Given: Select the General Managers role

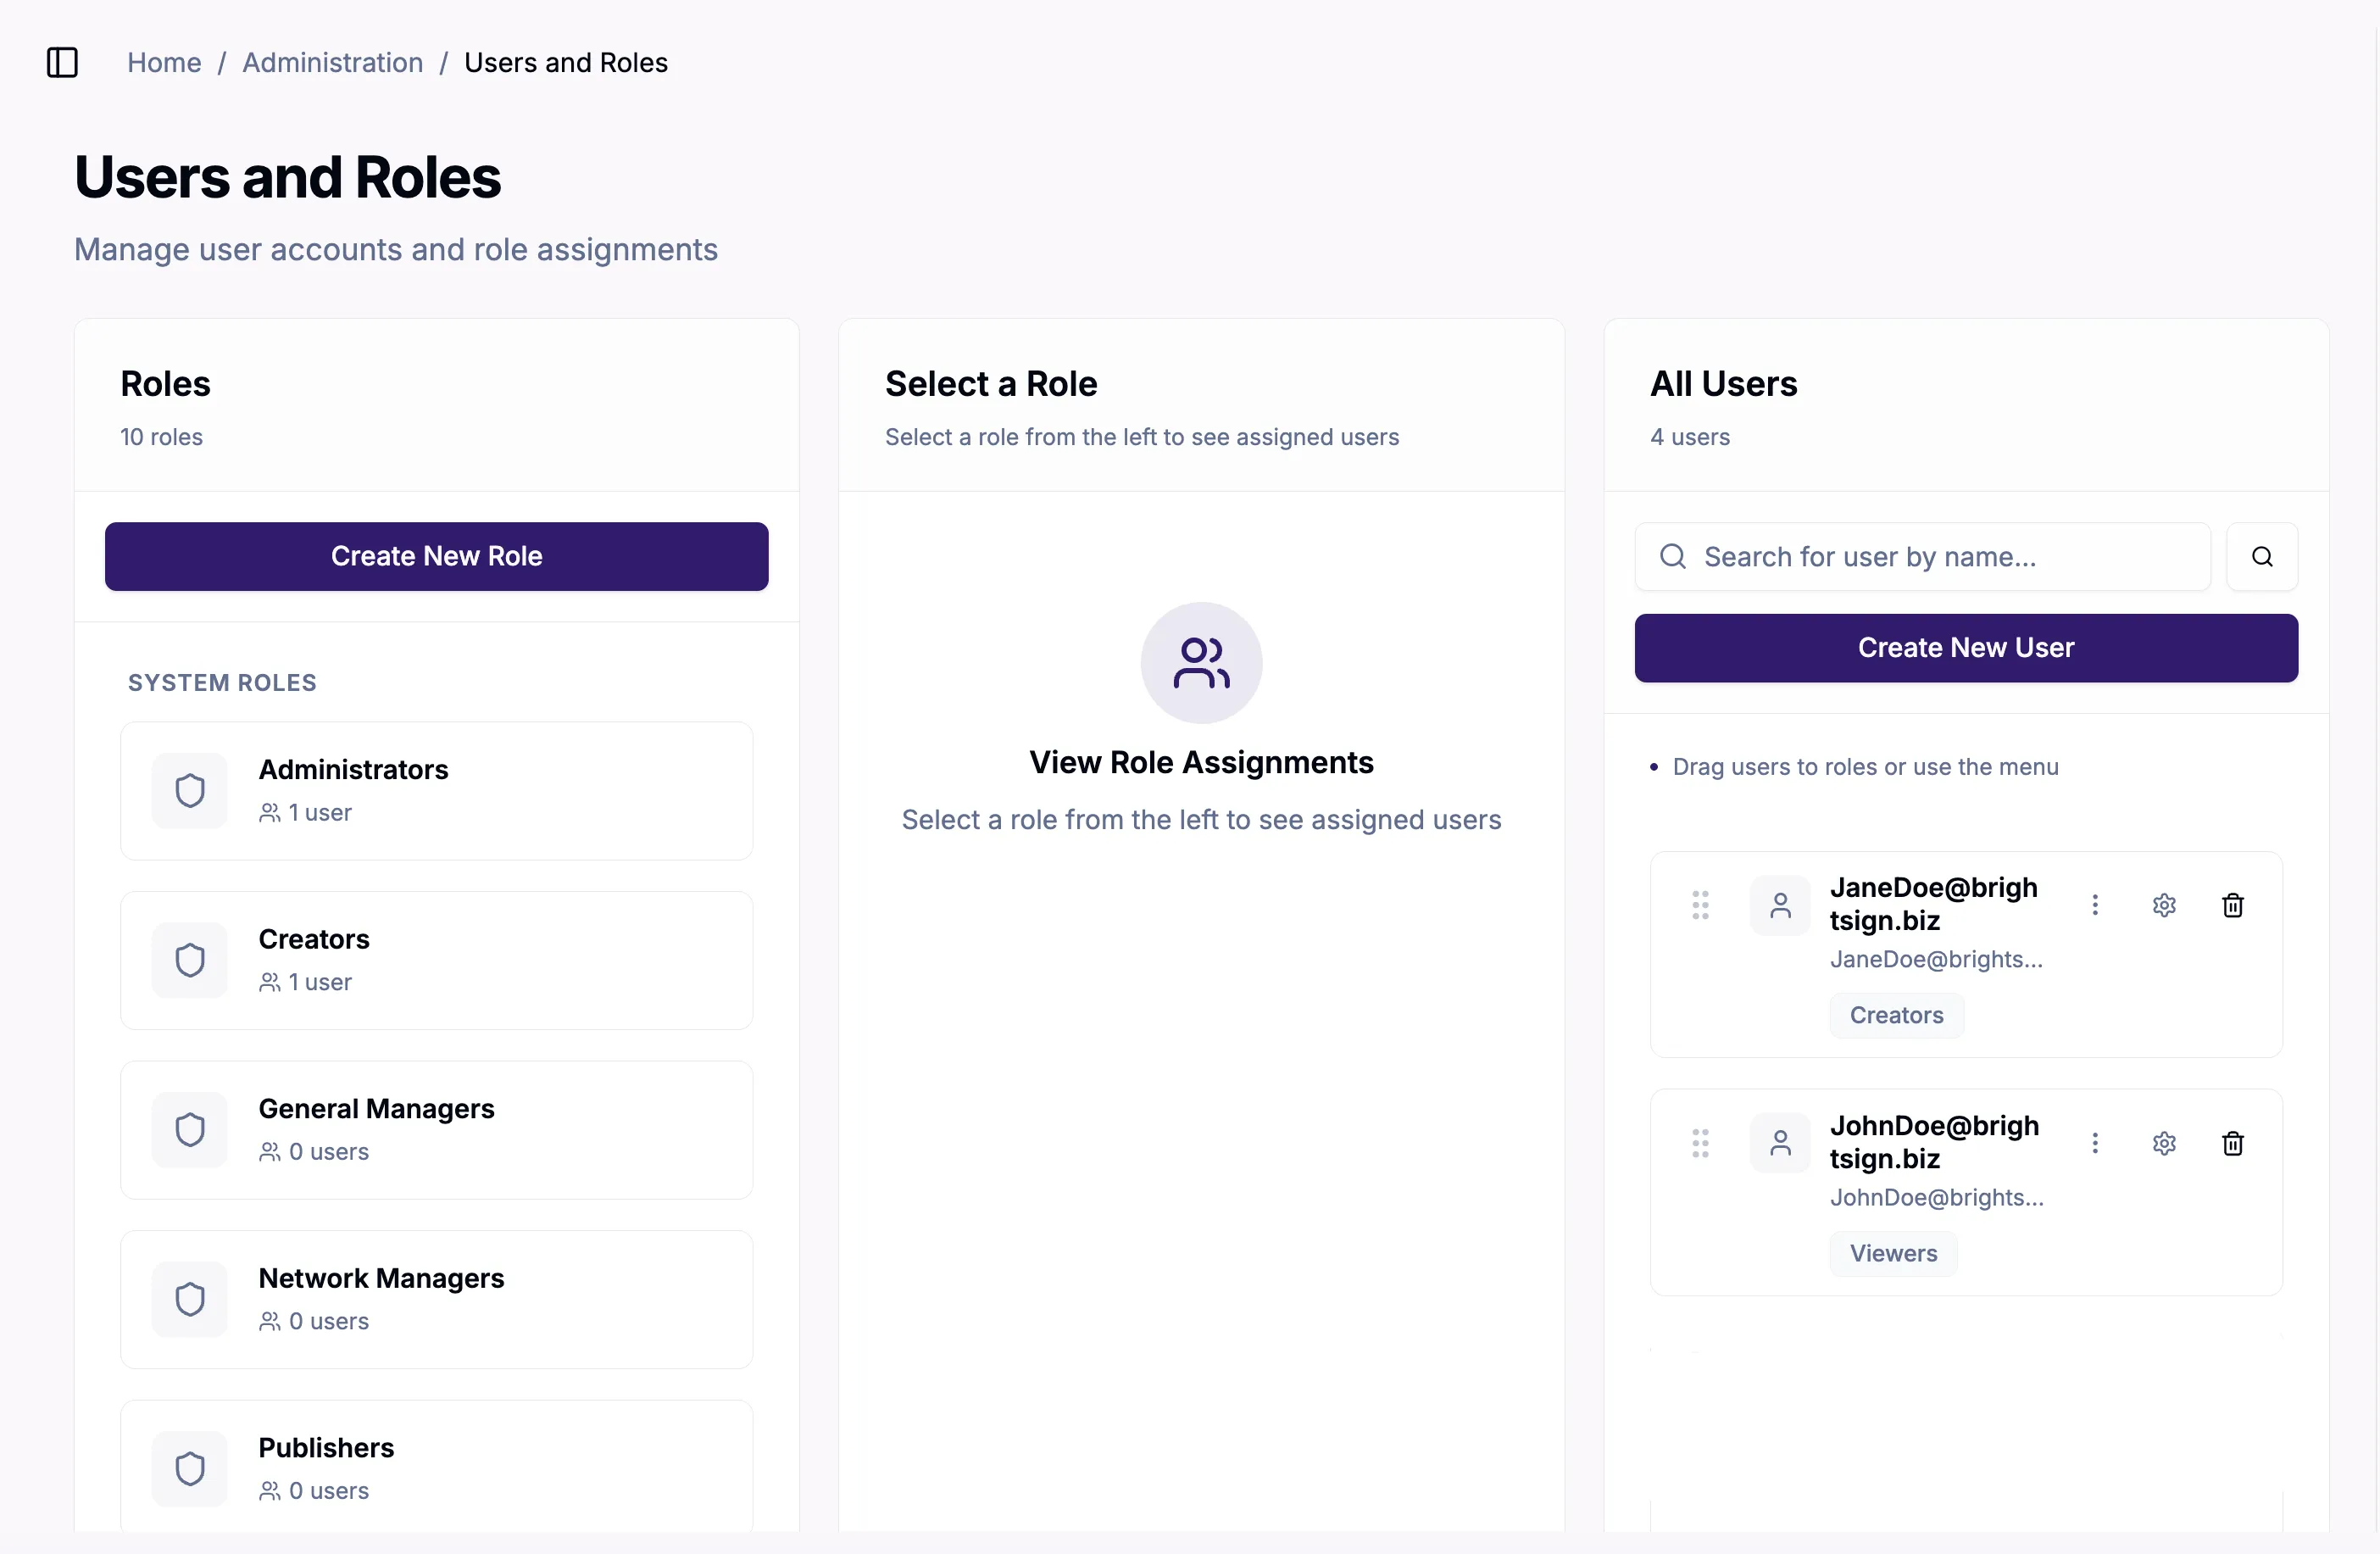Looking at the screenshot, I should (x=437, y=1130).
